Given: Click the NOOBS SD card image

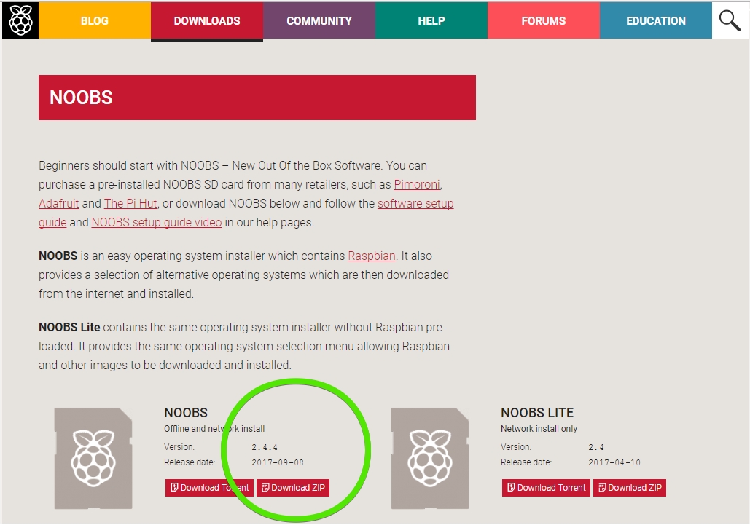Looking at the screenshot, I should pos(93,458).
